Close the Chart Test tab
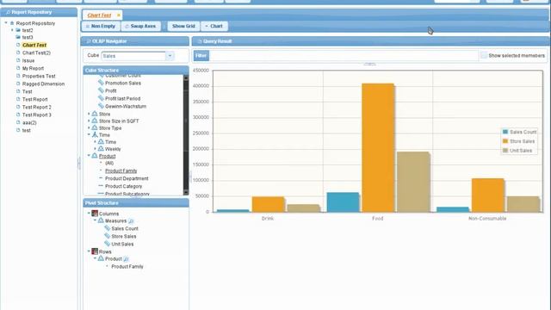Image resolution: width=551 pixels, height=310 pixels. coord(119,15)
